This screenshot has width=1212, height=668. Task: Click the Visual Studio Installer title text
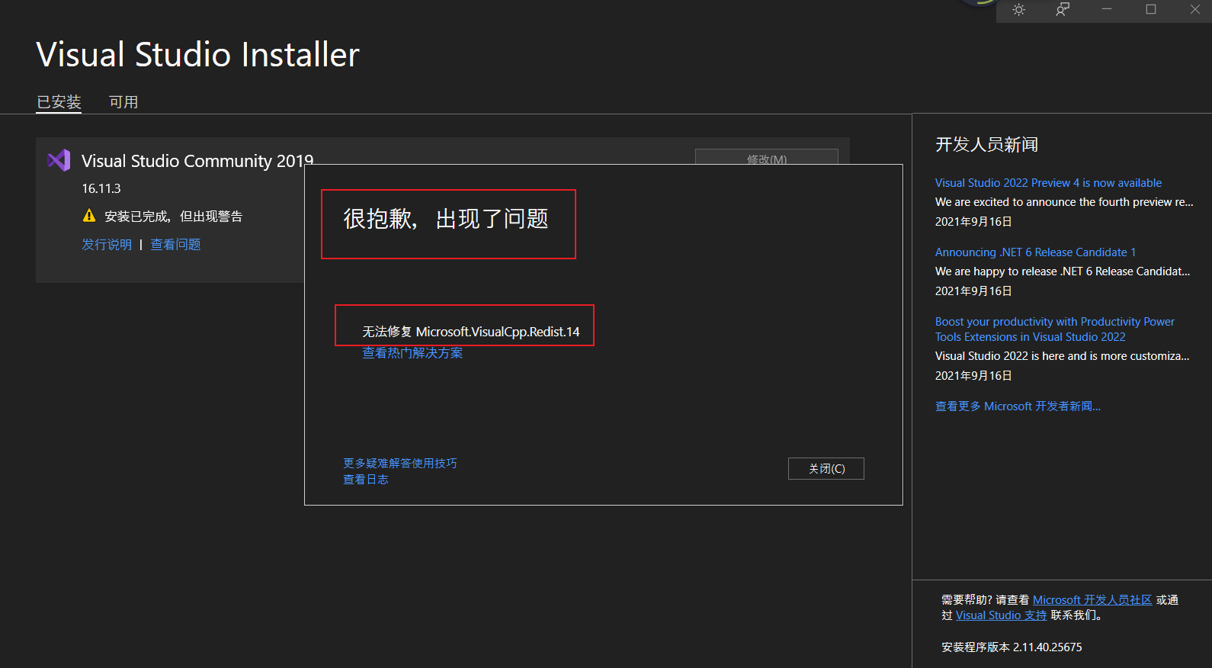197,54
